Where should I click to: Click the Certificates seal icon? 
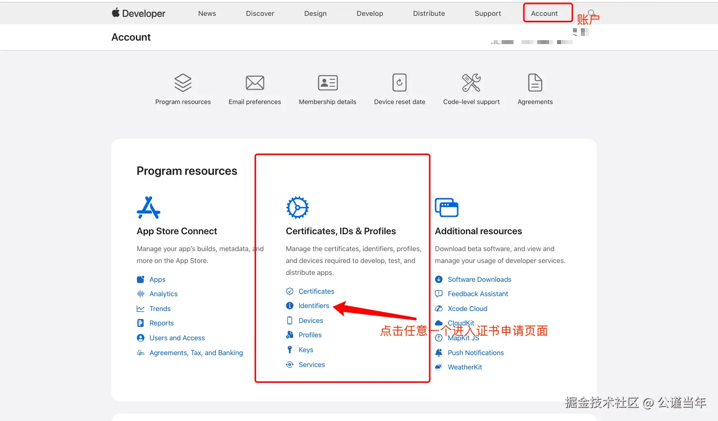(290, 291)
